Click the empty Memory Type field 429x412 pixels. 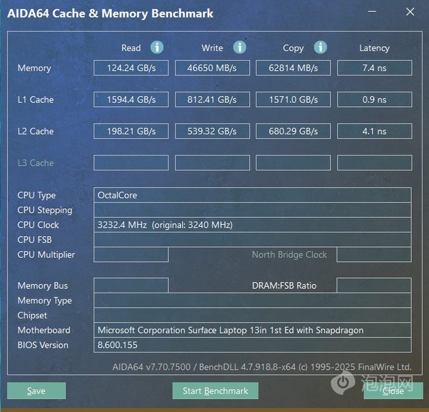(x=253, y=301)
